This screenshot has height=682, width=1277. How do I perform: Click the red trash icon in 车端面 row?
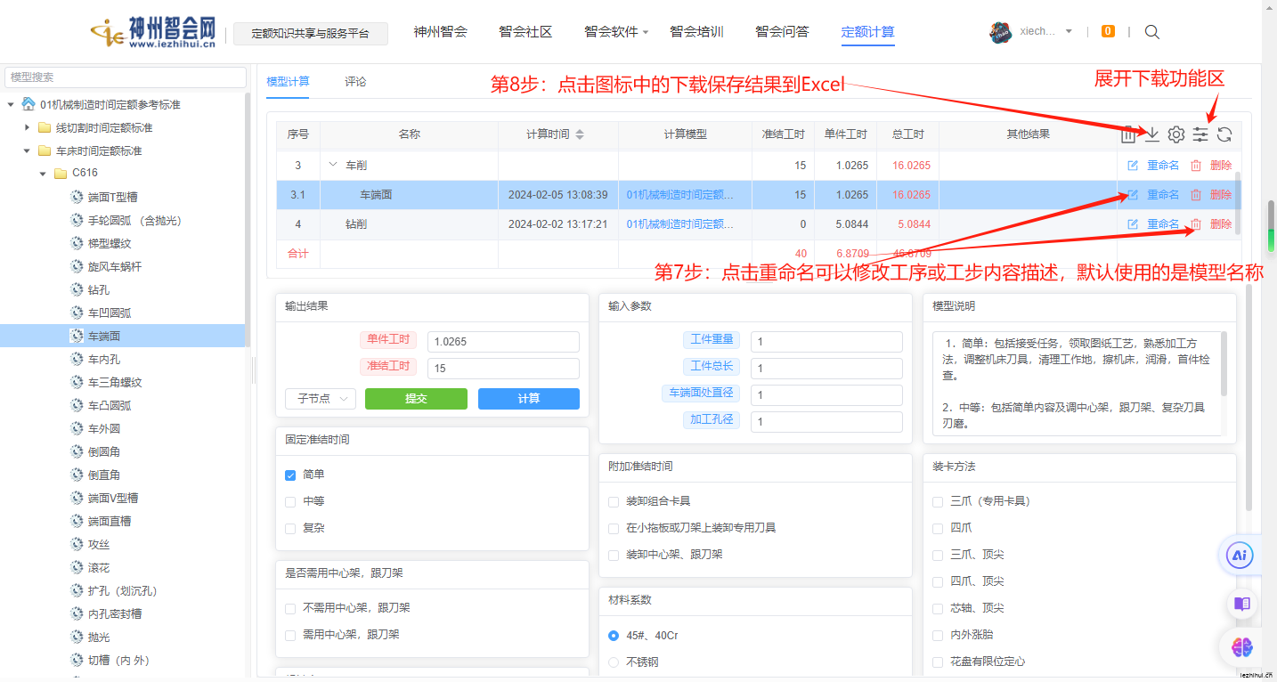tap(1196, 195)
